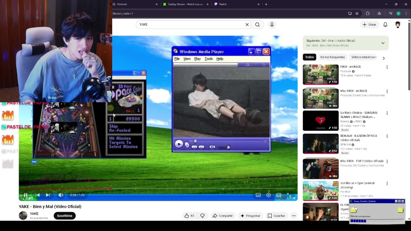Like the video with thumbs up
The width and height of the screenshot is (411, 231).
[x=189, y=216]
